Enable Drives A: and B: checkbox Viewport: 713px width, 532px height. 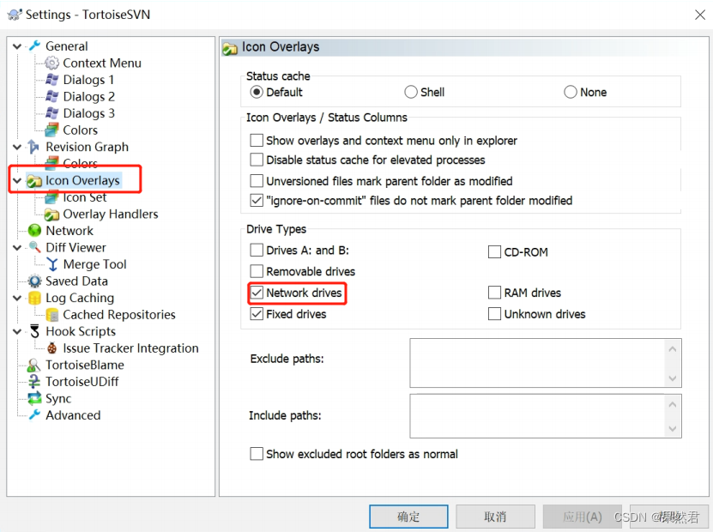pos(257,250)
